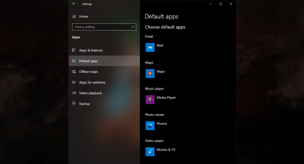
Task: Click the Offline maps map icon
Action: pos(74,72)
